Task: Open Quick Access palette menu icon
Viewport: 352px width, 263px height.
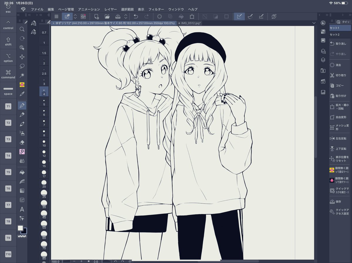Action: (332, 21)
